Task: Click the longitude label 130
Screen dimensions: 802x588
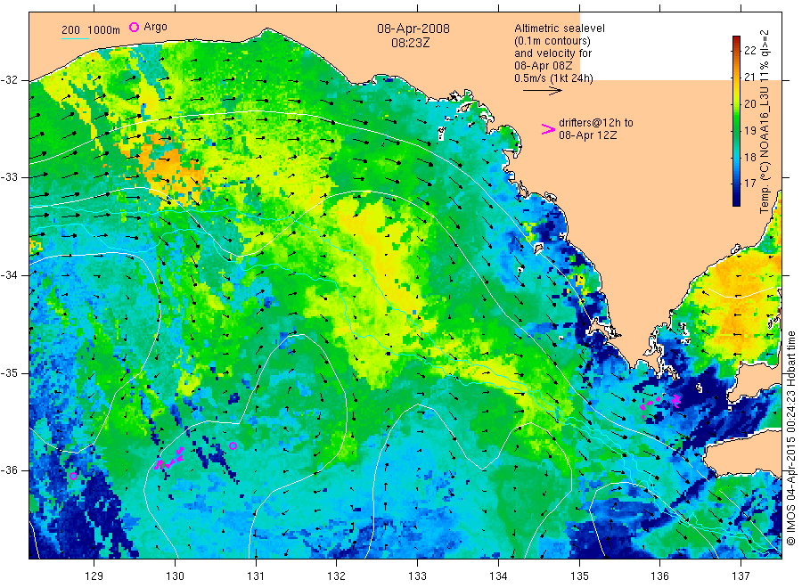Action: (x=175, y=576)
